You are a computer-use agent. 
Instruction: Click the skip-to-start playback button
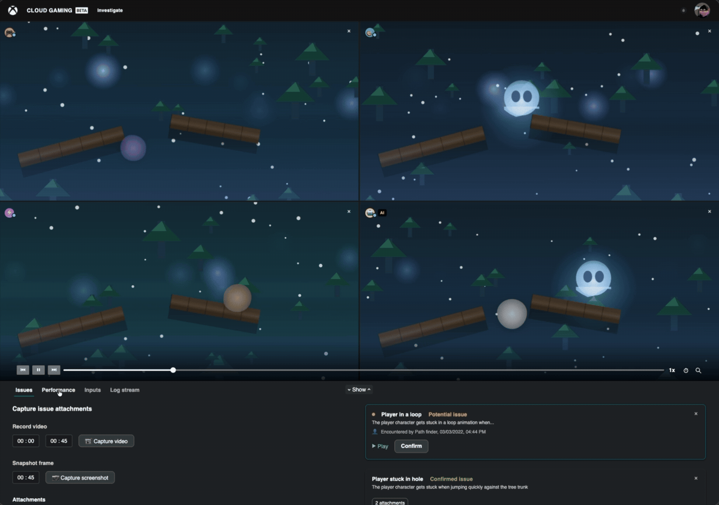[23, 370]
